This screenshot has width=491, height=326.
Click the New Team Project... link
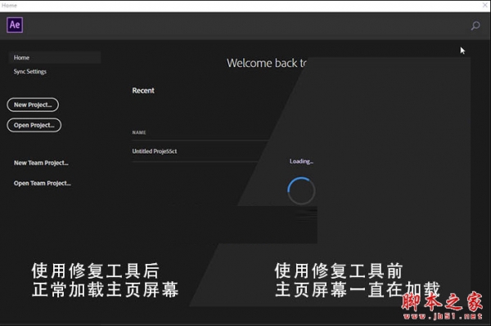tap(41, 163)
